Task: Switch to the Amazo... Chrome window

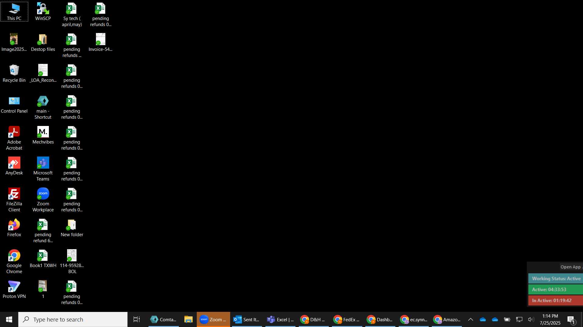Action: click(447, 319)
